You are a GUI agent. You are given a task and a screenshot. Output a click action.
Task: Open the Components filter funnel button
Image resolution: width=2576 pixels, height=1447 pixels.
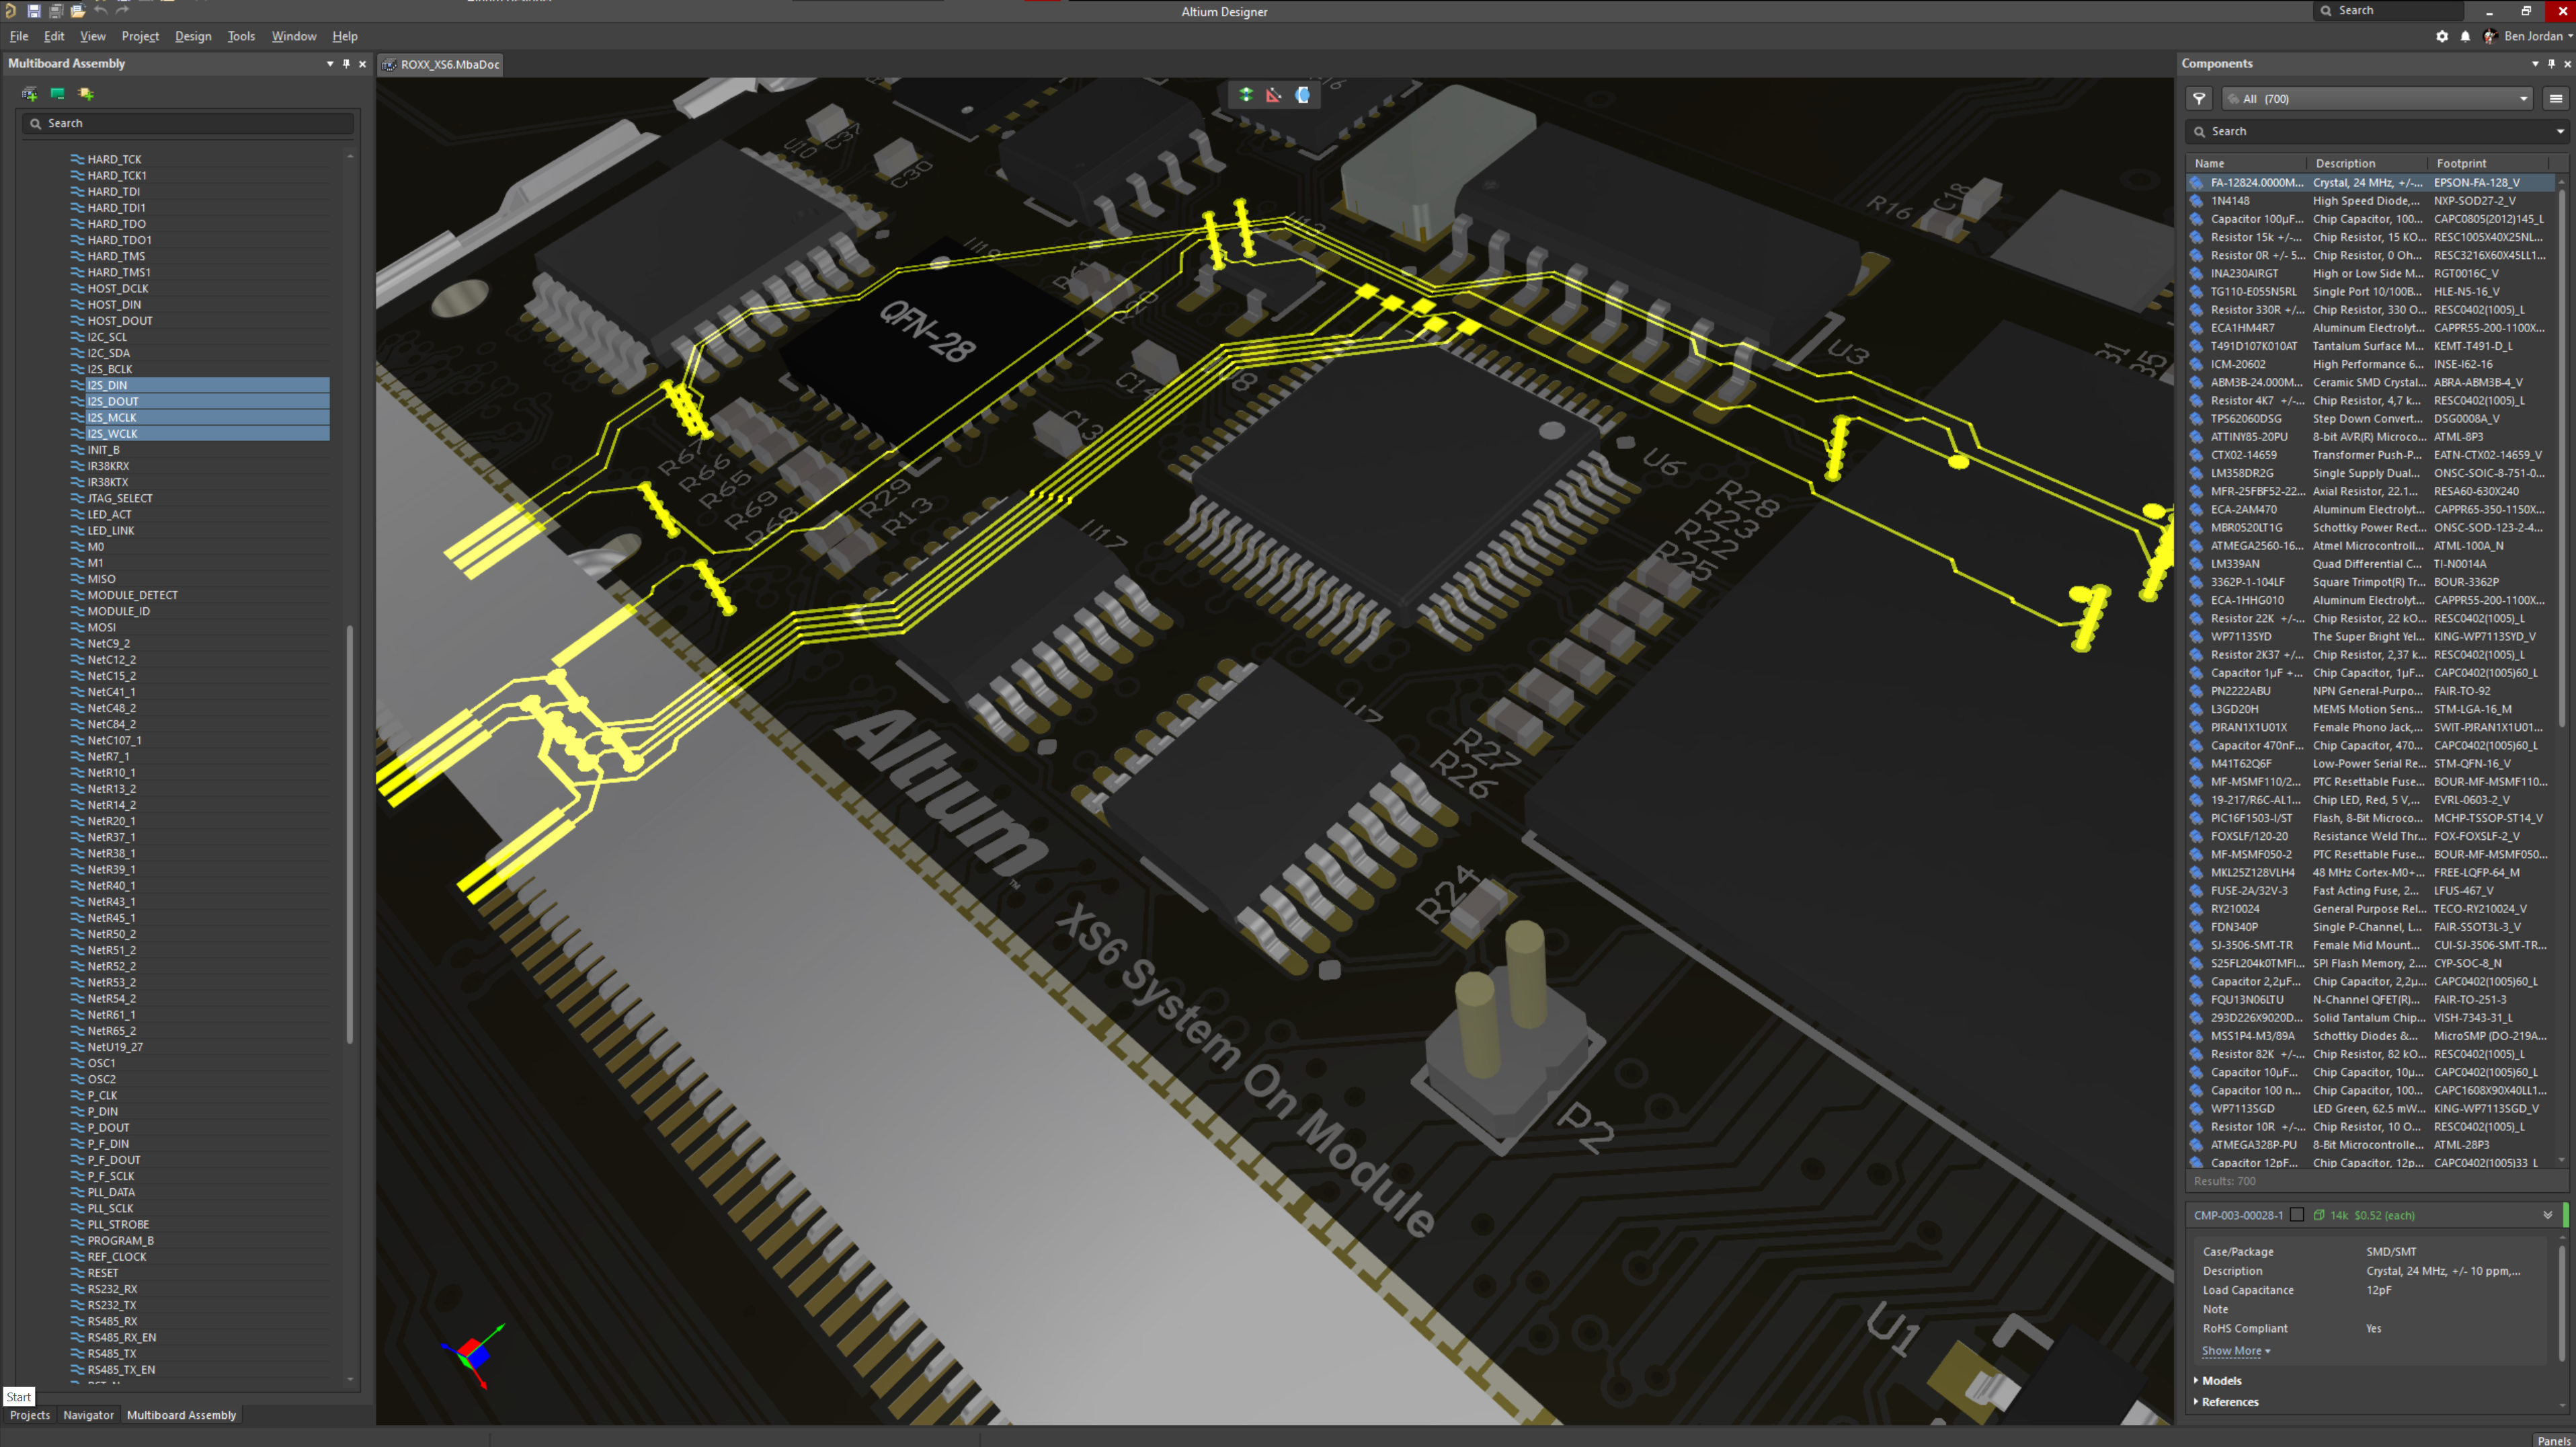[2199, 99]
